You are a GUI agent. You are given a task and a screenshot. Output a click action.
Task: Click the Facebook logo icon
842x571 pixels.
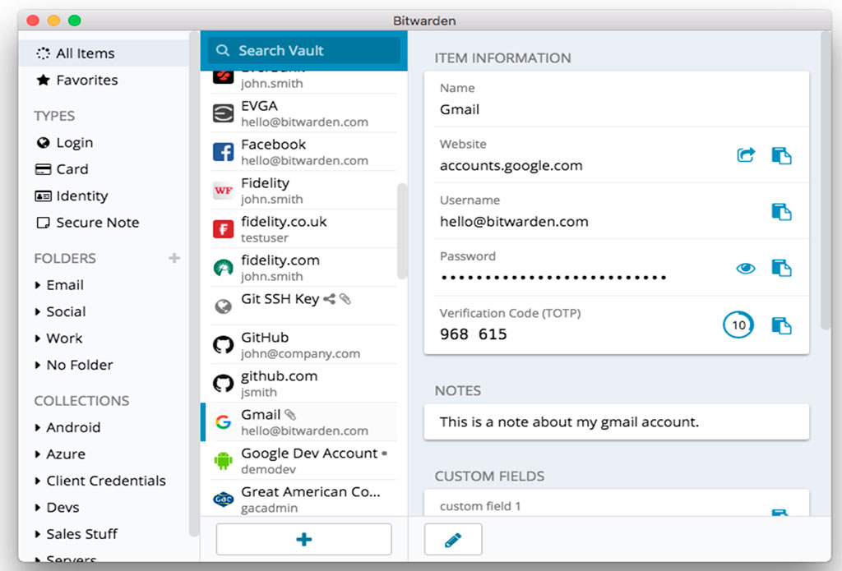(x=223, y=152)
